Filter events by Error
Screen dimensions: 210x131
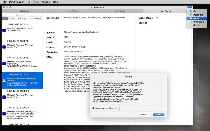[x=12, y=18]
